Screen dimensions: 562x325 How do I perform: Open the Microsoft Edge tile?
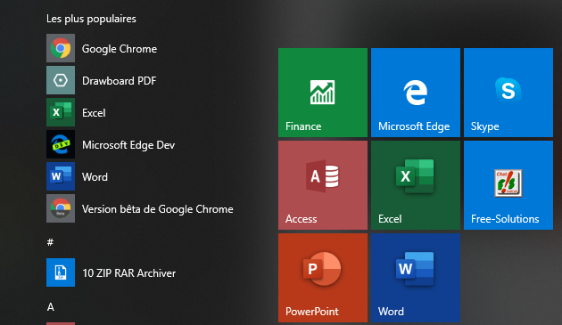click(x=416, y=93)
